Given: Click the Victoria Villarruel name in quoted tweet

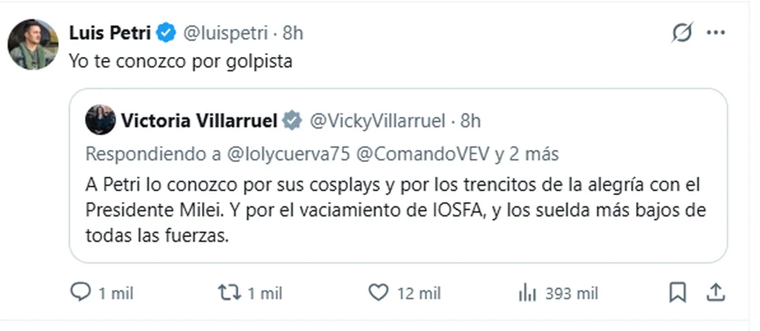Looking at the screenshot, I should pos(199,120).
